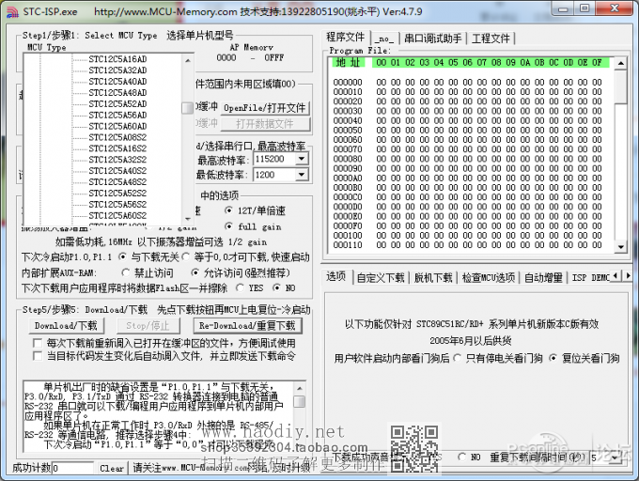Open the 检查MCU选项 tab
The width and height of the screenshot is (639, 481).
point(487,277)
